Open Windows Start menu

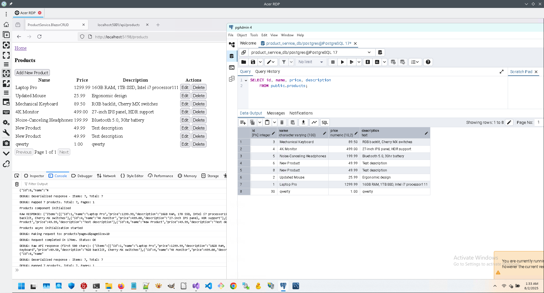(22, 286)
